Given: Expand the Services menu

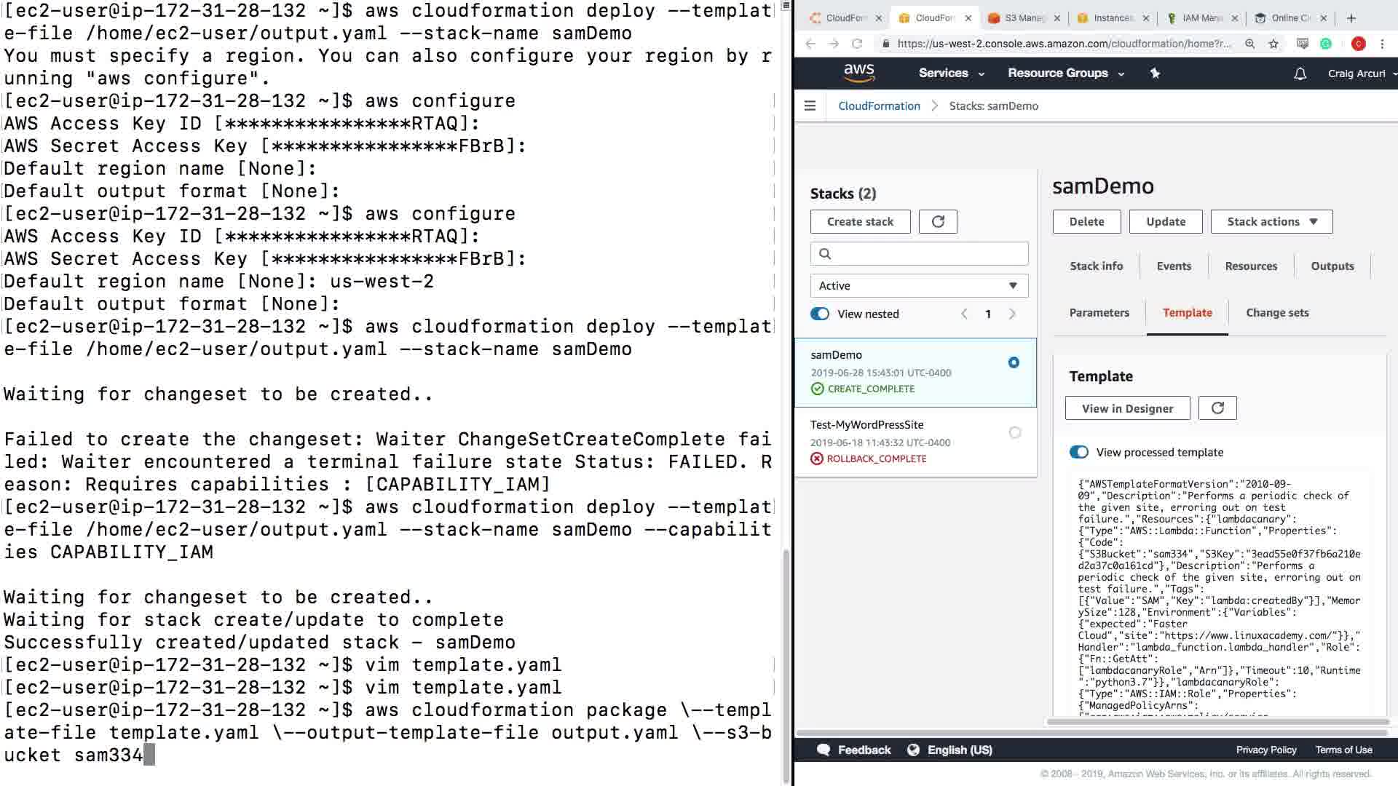Looking at the screenshot, I should click(x=951, y=74).
